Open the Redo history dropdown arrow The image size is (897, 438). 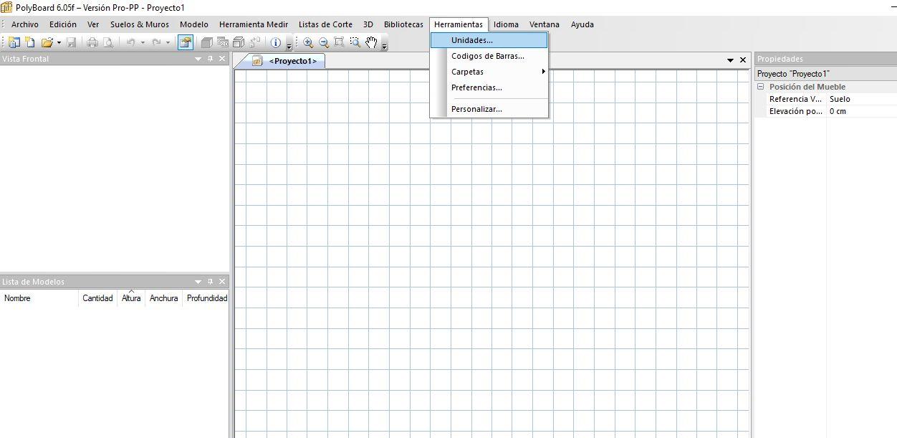[168, 42]
